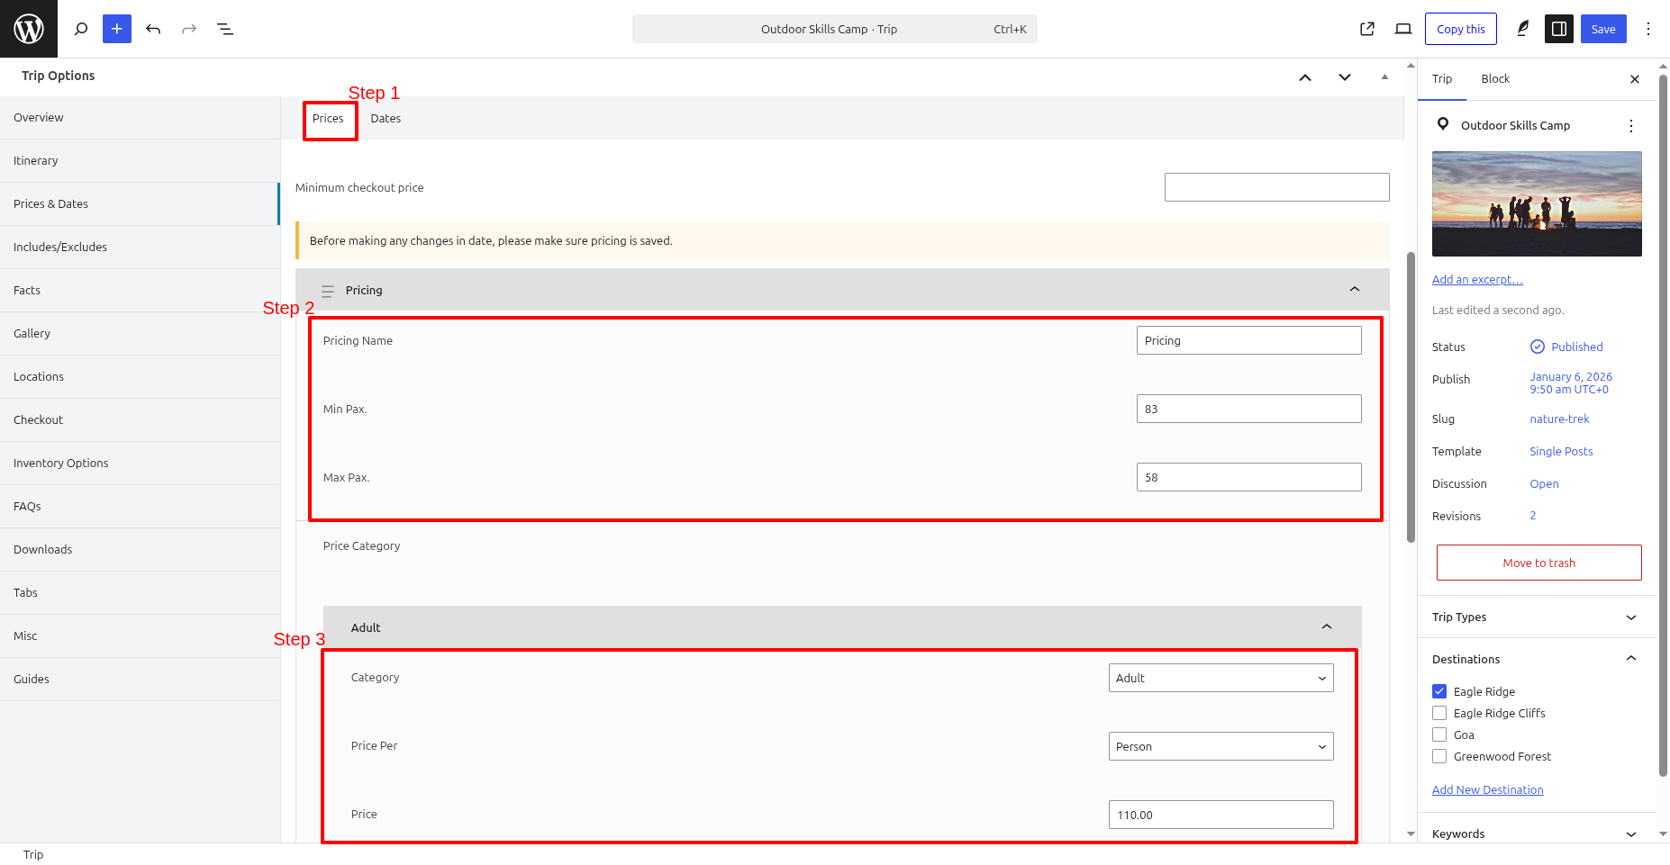Open the Itinerary trip option
This screenshot has height=865, width=1670.
coord(140,161)
